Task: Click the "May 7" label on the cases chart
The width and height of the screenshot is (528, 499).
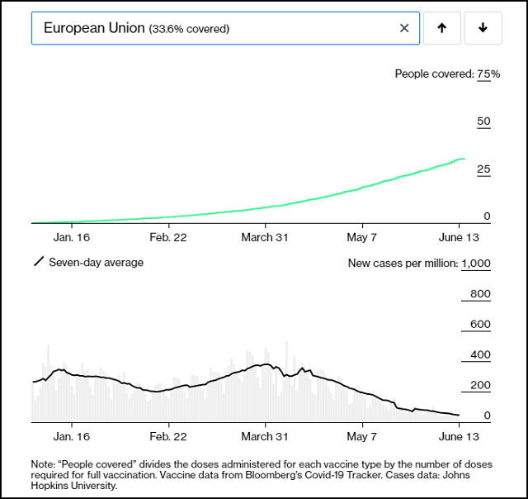Action: click(x=361, y=436)
